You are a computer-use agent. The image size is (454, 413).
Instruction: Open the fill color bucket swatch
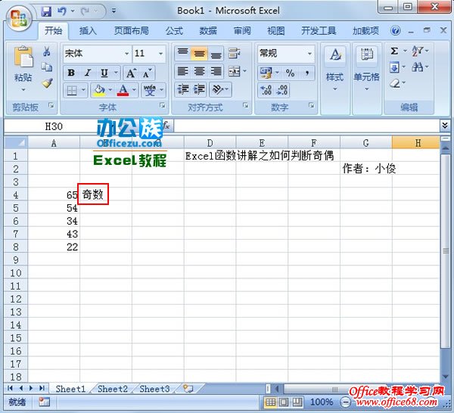pyautogui.click(x=98, y=90)
